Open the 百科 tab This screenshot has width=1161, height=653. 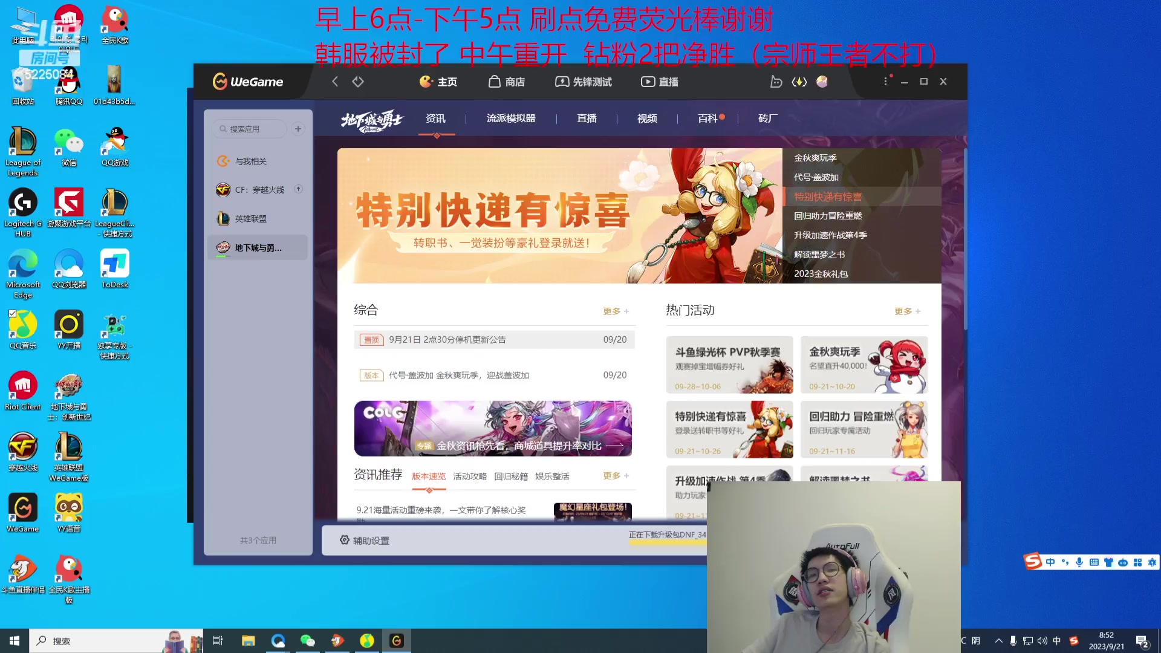point(706,119)
